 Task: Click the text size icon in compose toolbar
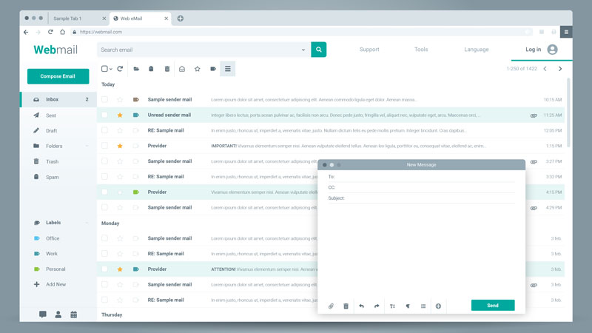pyautogui.click(x=392, y=306)
